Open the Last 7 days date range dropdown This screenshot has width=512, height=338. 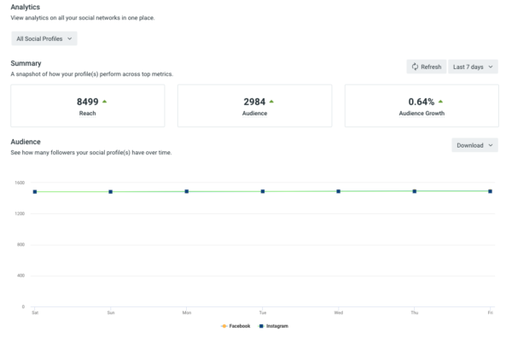click(473, 67)
